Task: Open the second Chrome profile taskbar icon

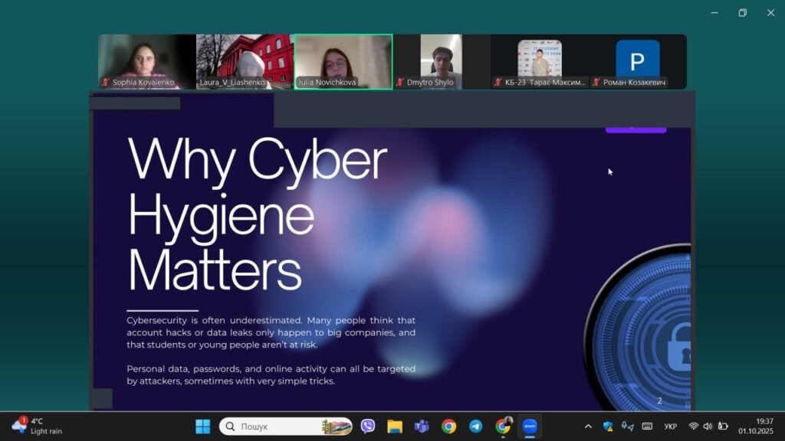Action: [x=503, y=426]
